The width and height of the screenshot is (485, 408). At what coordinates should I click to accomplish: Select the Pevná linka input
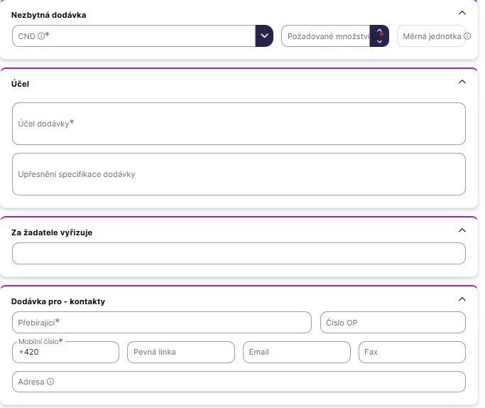tap(181, 353)
